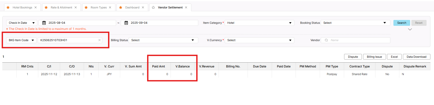Open the end date calendar icon
434x105 pixels.
point(126,23)
